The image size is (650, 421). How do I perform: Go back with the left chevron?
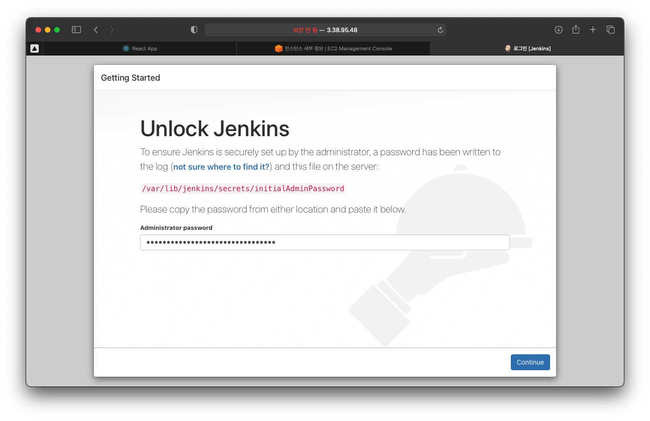(x=96, y=30)
